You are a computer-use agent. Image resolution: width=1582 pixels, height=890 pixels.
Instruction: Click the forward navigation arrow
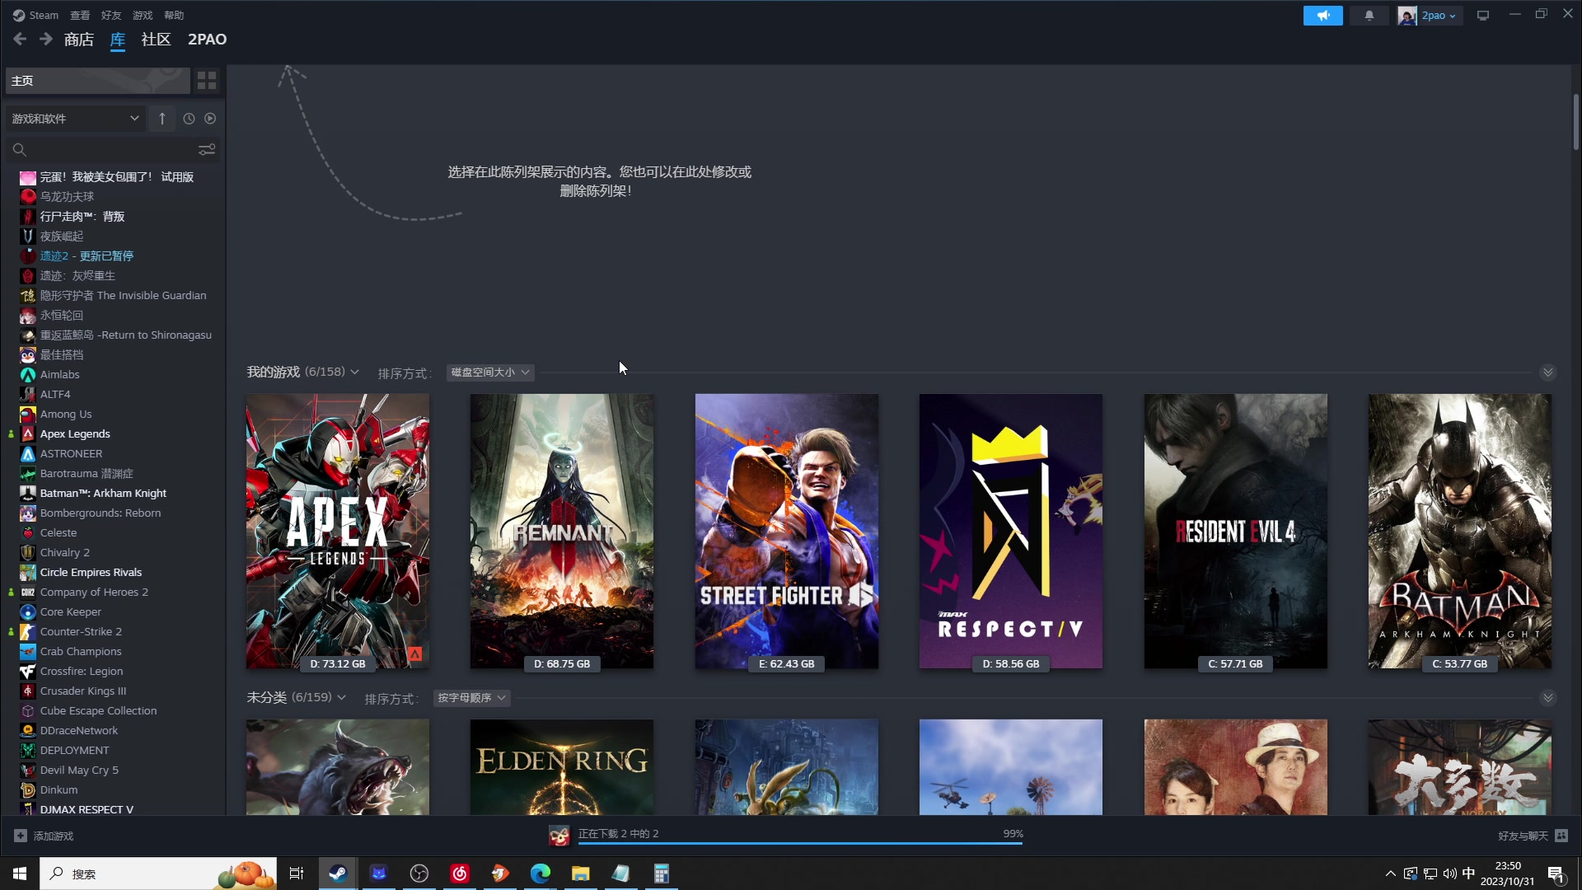tap(46, 39)
